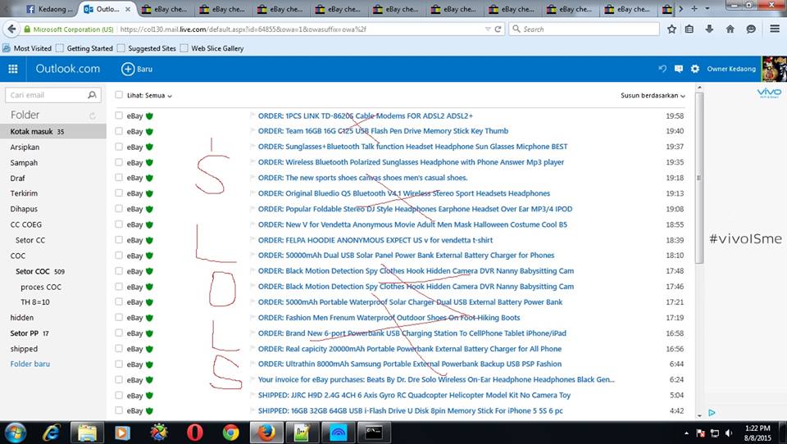Open Firefox hamburger menu

pyautogui.click(x=775, y=29)
